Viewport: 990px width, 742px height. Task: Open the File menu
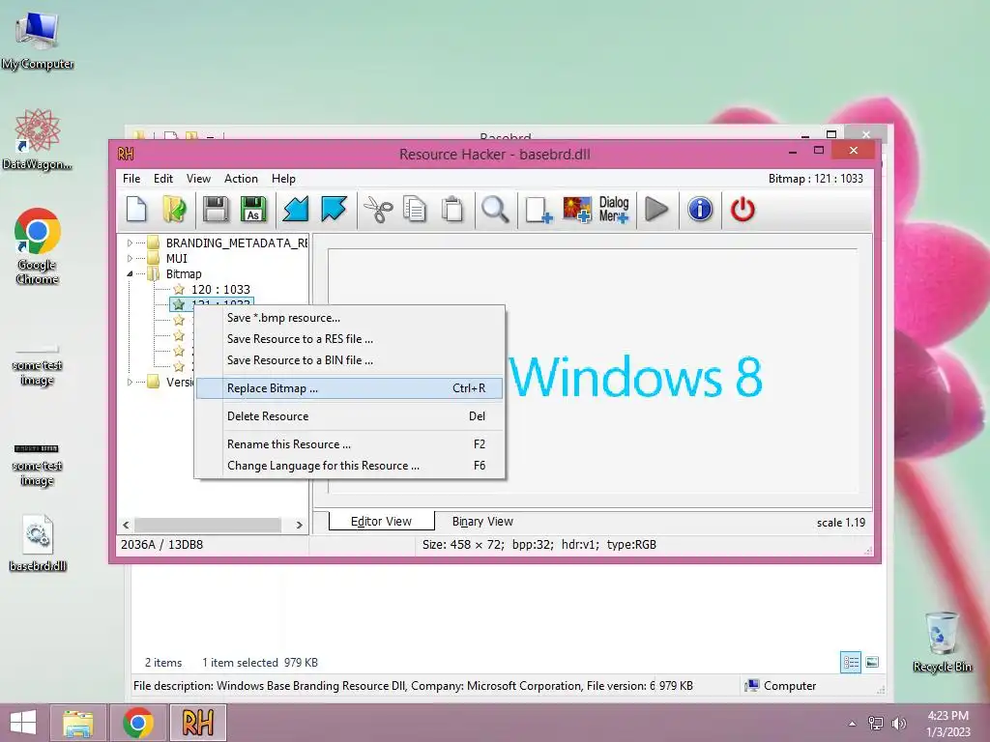click(131, 179)
